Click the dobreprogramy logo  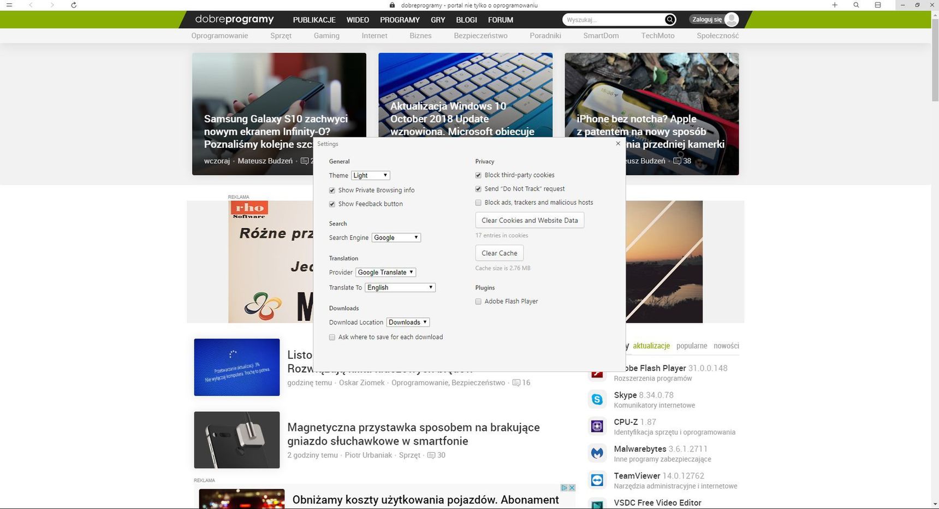pyautogui.click(x=234, y=19)
